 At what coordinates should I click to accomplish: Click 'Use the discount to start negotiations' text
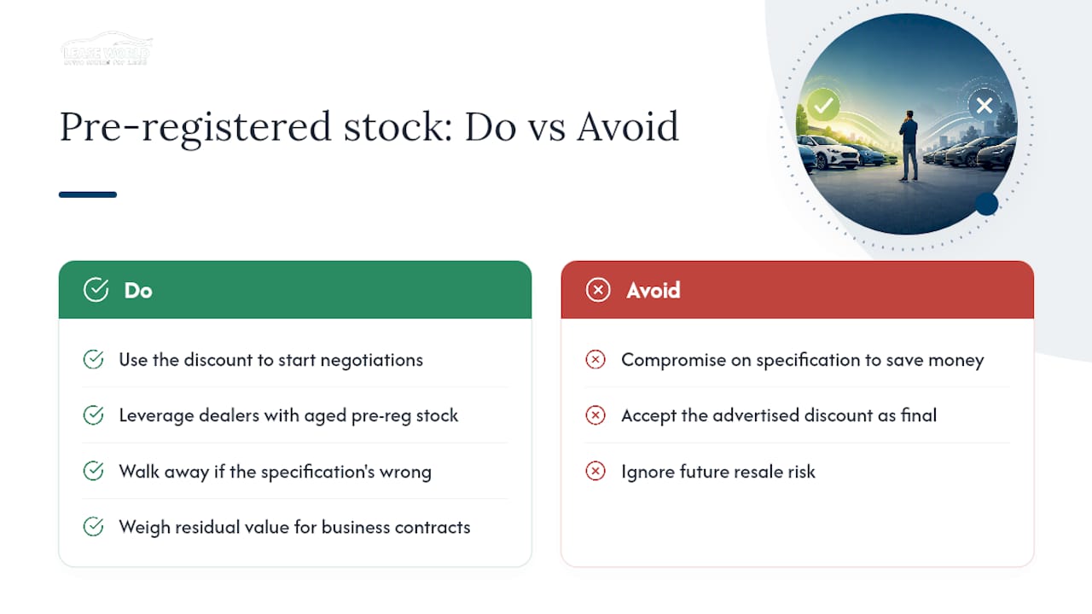[270, 360]
